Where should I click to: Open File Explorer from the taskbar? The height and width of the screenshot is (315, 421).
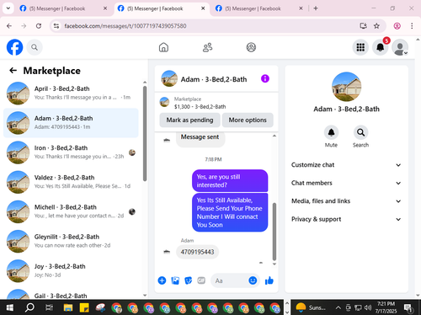[x=68, y=307]
